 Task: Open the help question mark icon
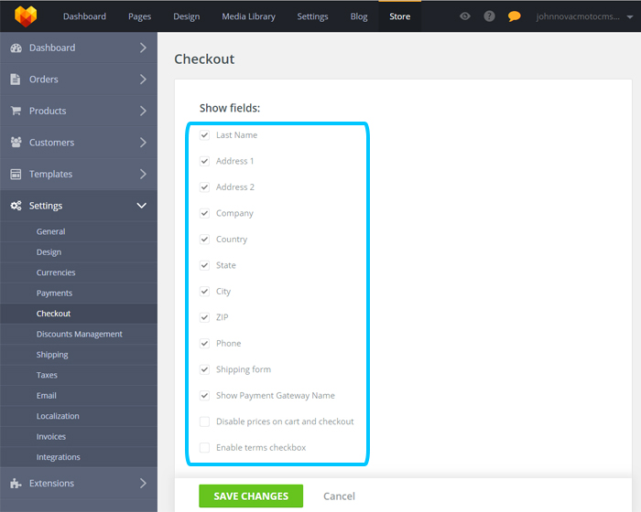click(489, 16)
